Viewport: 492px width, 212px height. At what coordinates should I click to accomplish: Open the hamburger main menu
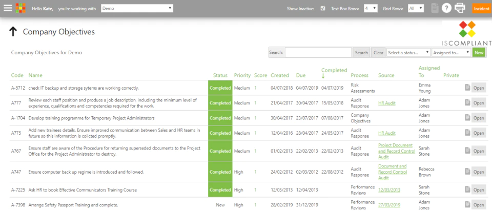[x=8, y=8]
